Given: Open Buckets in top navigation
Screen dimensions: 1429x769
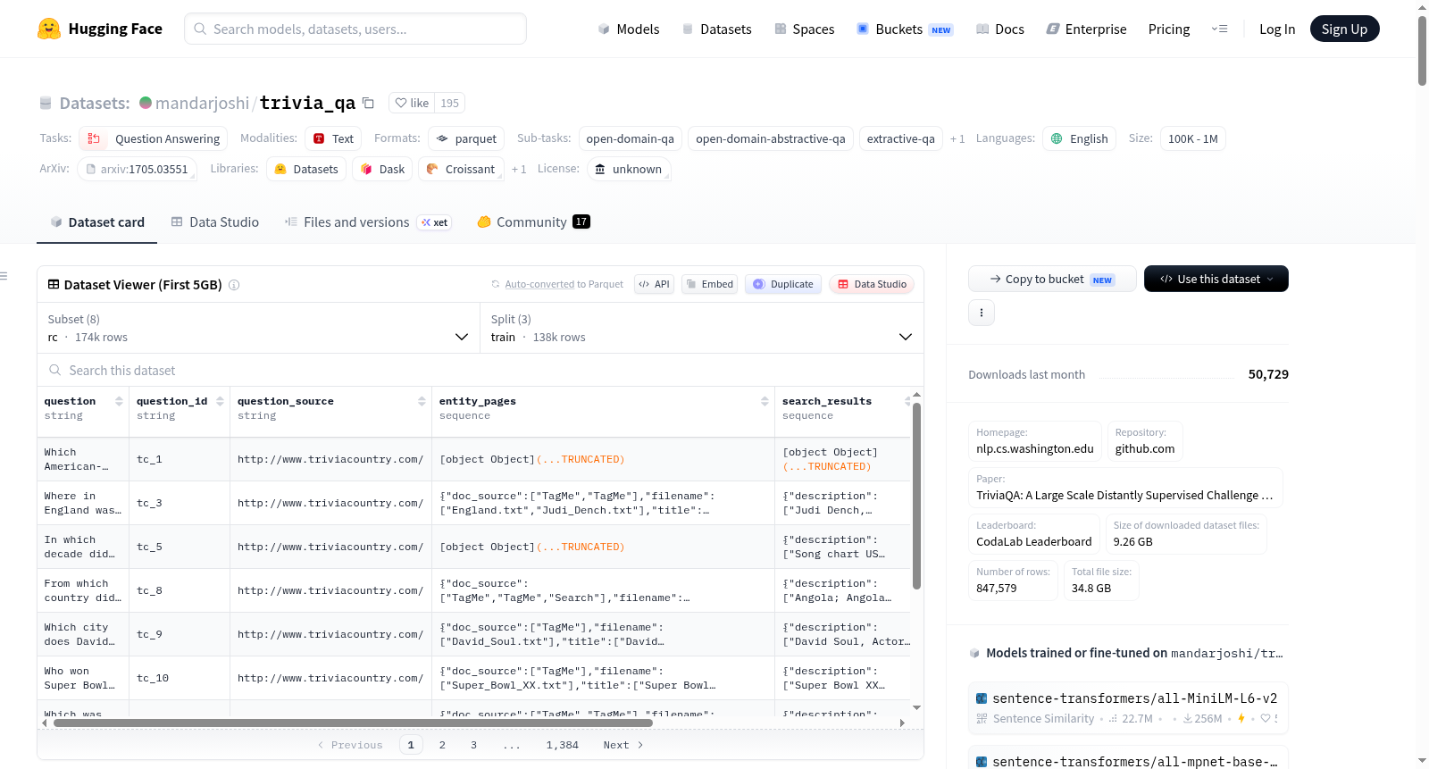Looking at the screenshot, I should coord(905,29).
